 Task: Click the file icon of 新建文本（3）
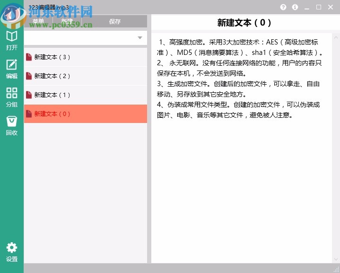(29, 57)
